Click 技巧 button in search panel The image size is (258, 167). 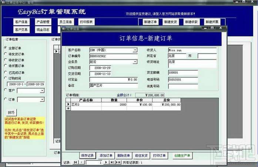[11, 112]
